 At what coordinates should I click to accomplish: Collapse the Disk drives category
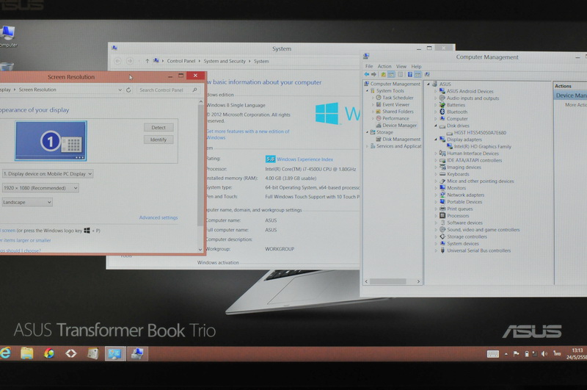point(435,126)
